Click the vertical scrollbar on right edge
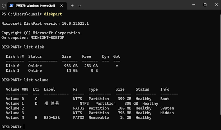Viewport: 221px width, 130px height. point(220,65)
